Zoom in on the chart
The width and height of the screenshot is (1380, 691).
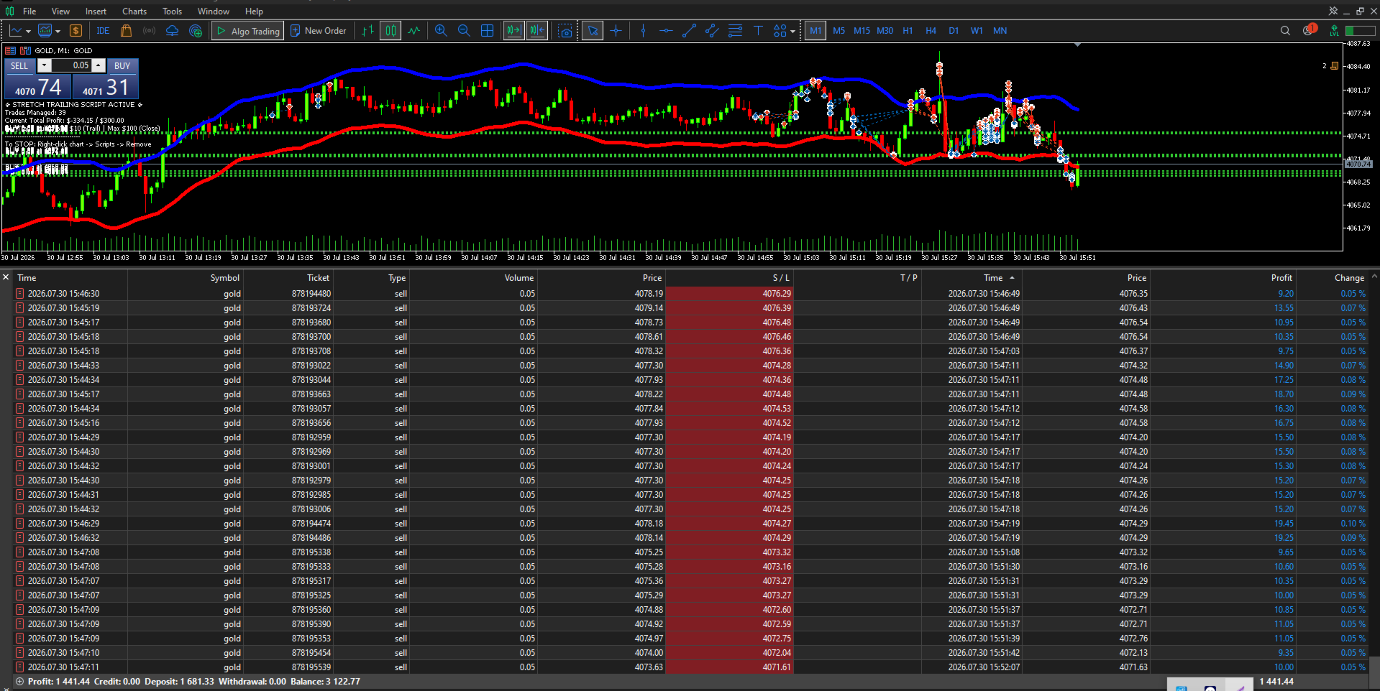pyautogui.click(x=441, y=31)
